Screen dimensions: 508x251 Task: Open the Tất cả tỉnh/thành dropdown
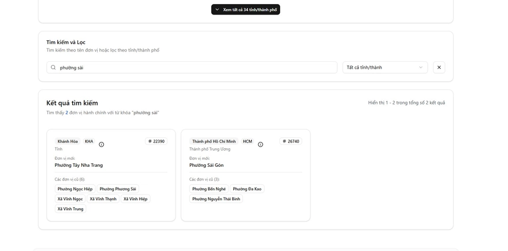click(x=384, y=68)
